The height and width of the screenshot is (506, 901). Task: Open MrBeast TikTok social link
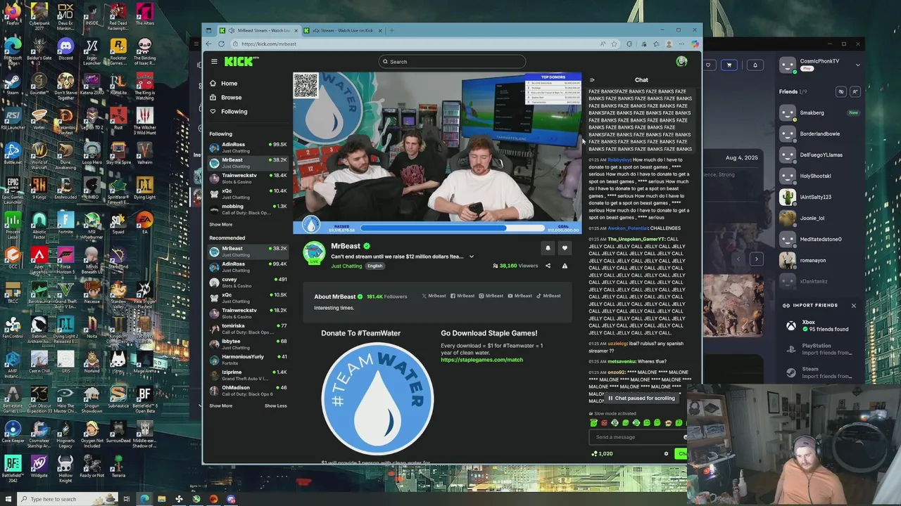coord(548,296)
